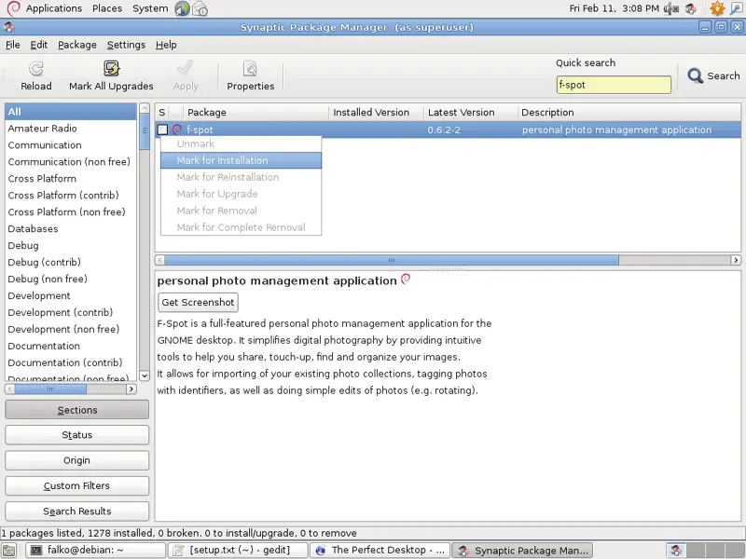
Task: Click the sections list horizontal scrollbar right arrow
Action: [x=131, y=389]
